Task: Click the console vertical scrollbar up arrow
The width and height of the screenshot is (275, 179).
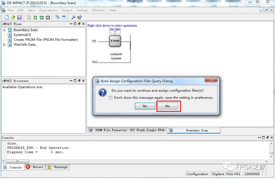Action: [x=271, y=144]
